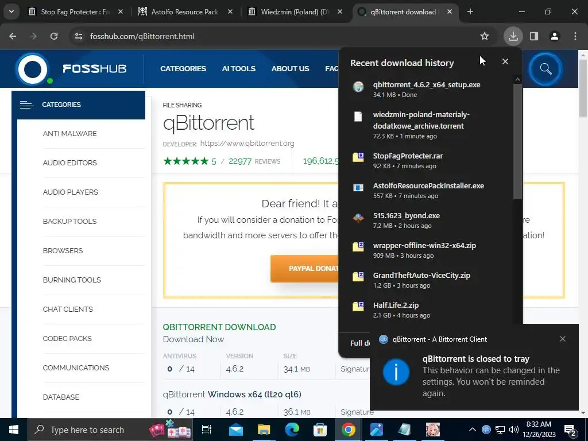Viewport: 588px width, 441px height.
Task: Click the browser back arrow
Action: click(x=13, y=36)
